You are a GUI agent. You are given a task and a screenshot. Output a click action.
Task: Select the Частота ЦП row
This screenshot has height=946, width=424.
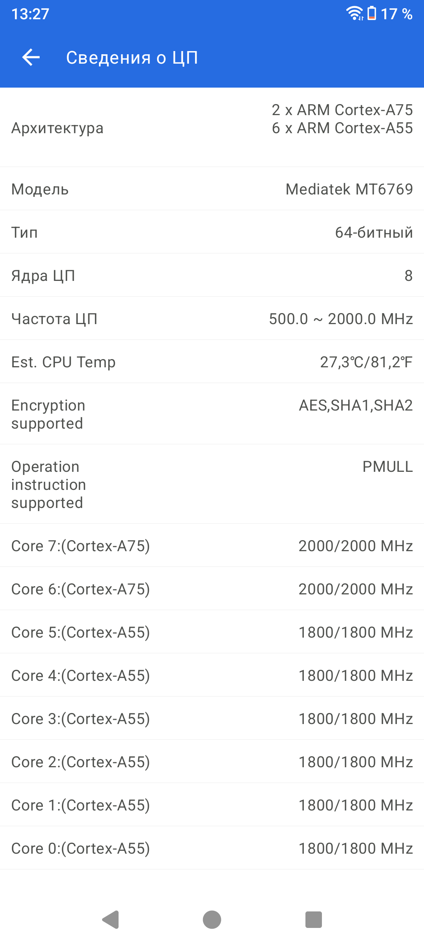coord(212,319)
